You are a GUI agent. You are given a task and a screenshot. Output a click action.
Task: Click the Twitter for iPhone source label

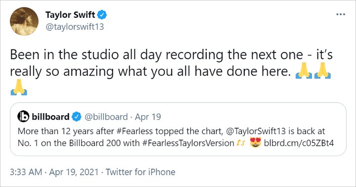pos(140,172)
